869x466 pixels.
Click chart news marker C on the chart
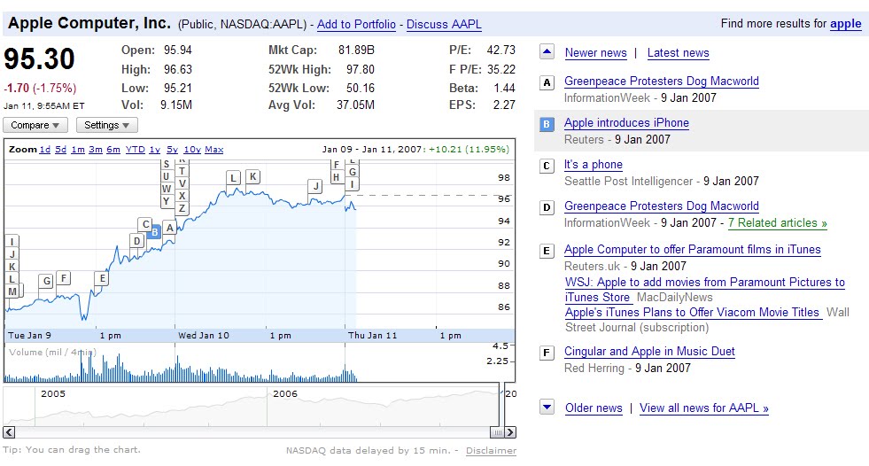(145, 224)
